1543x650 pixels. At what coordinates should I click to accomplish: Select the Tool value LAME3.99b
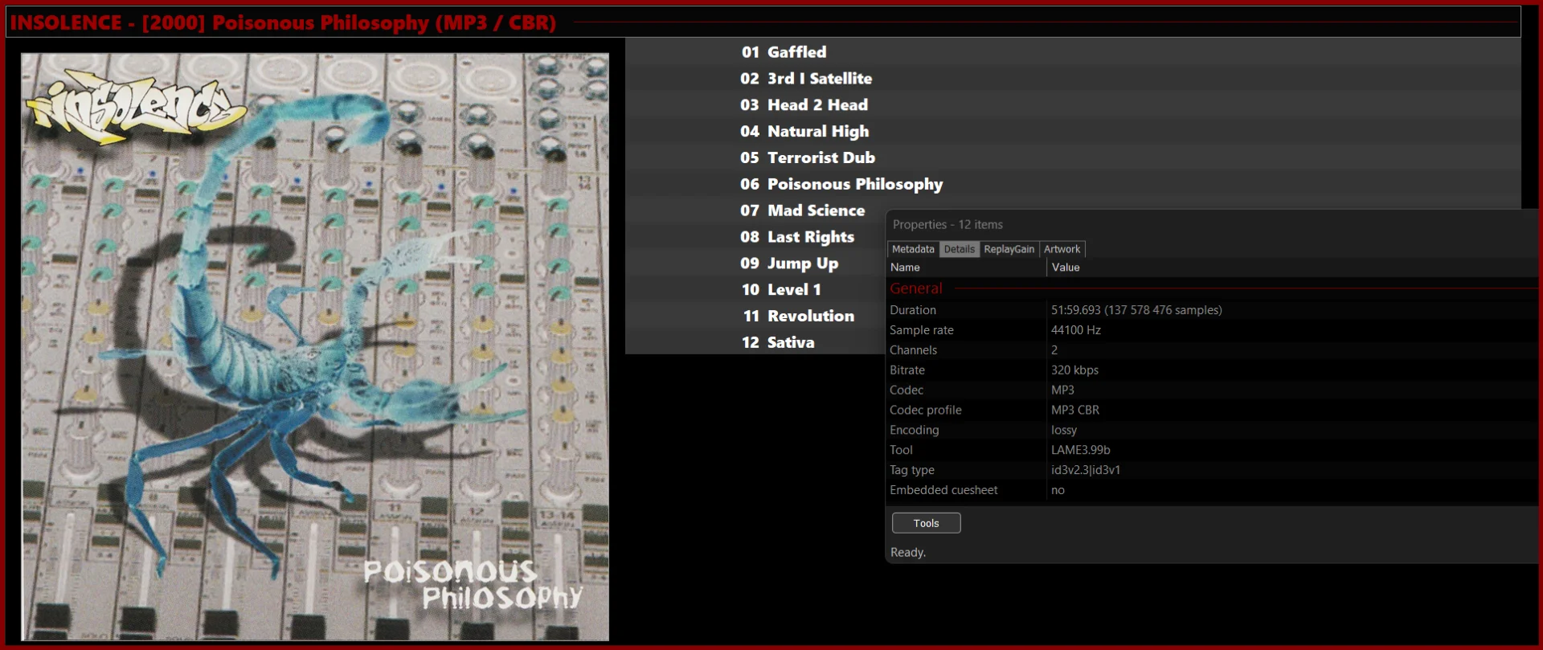click(1081, 451)
